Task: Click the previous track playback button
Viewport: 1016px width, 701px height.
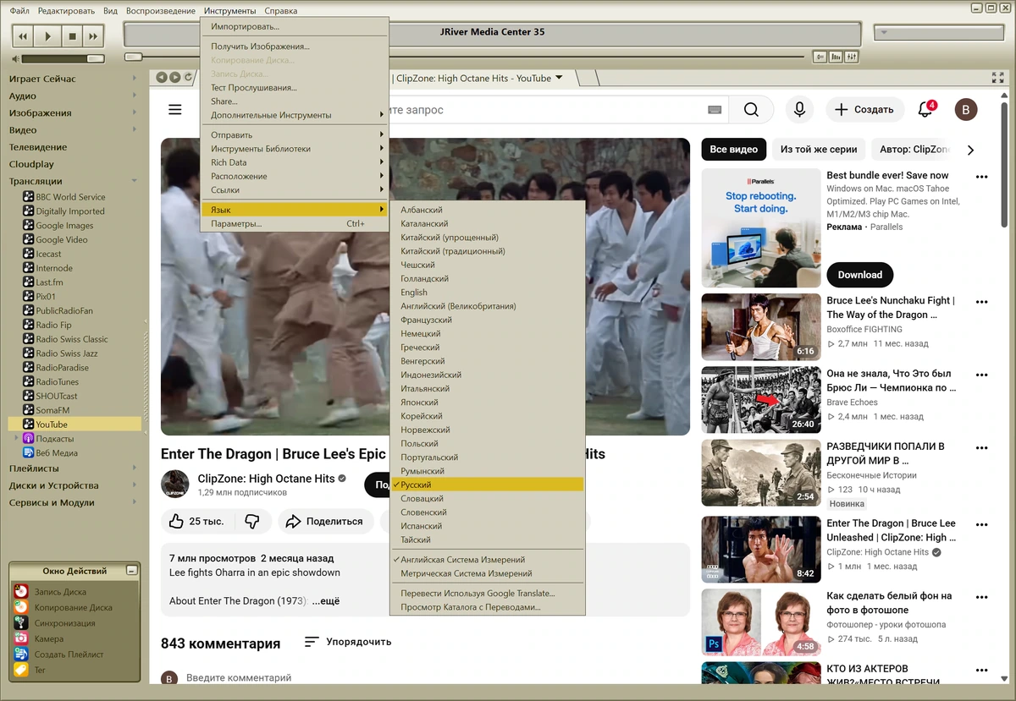Action: tap(24, 36)
